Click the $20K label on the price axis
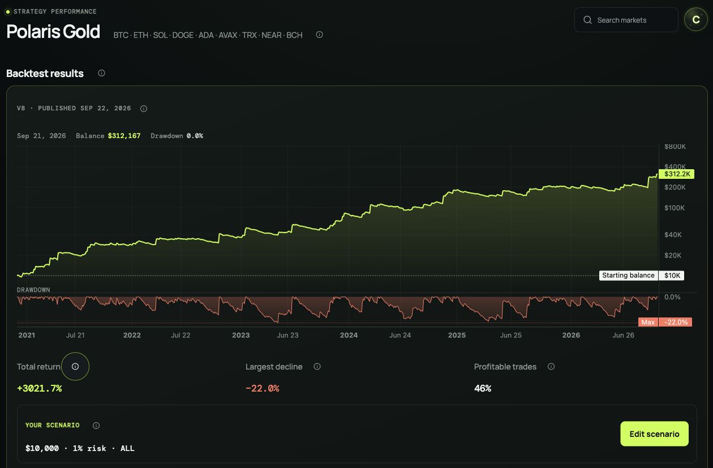This screenshot has height=468, width=713. [673, 255]
